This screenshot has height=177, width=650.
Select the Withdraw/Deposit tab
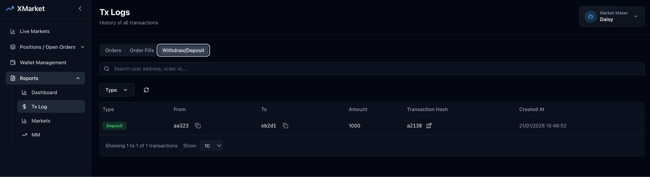coord(183,50)
